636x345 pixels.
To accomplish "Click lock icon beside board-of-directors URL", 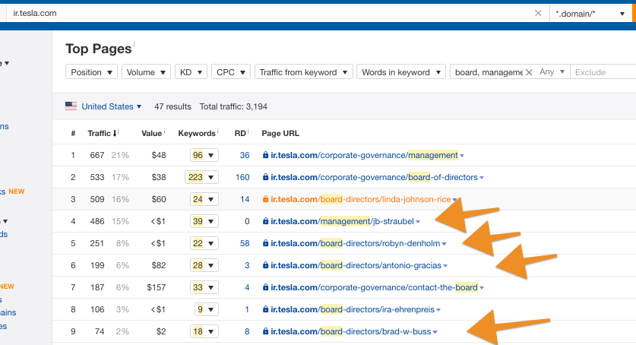I will pos(265,177).
